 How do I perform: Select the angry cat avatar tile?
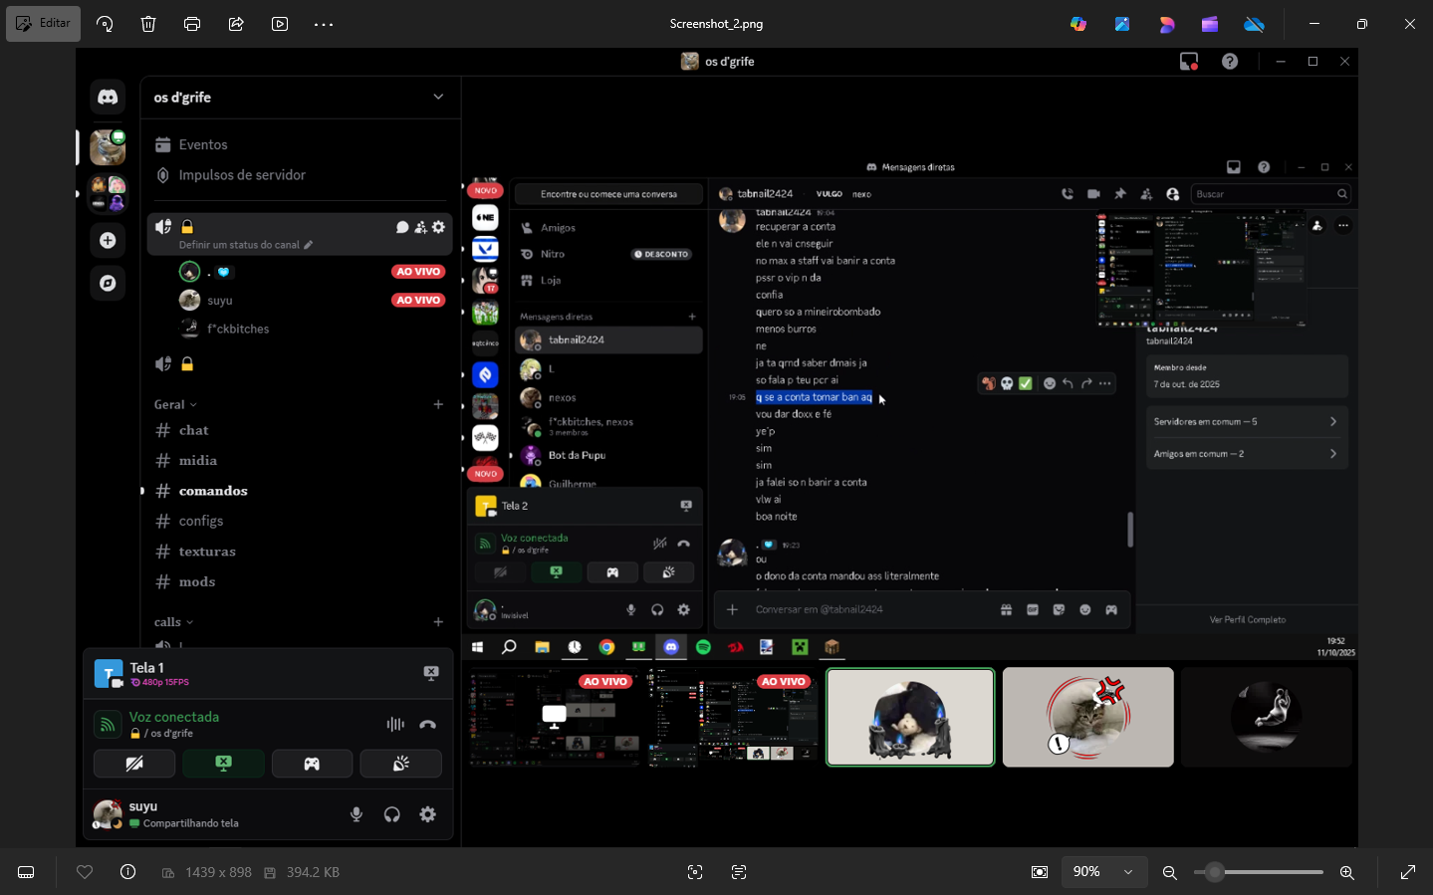click(x=1087, y=717)
